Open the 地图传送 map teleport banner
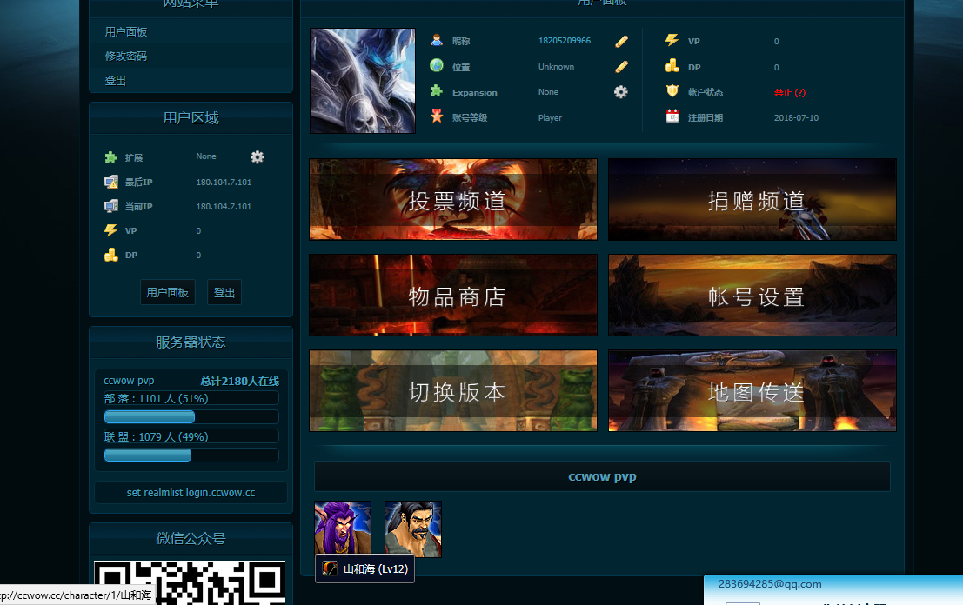Screen dimensions: 963x605 tap(752, 391)
